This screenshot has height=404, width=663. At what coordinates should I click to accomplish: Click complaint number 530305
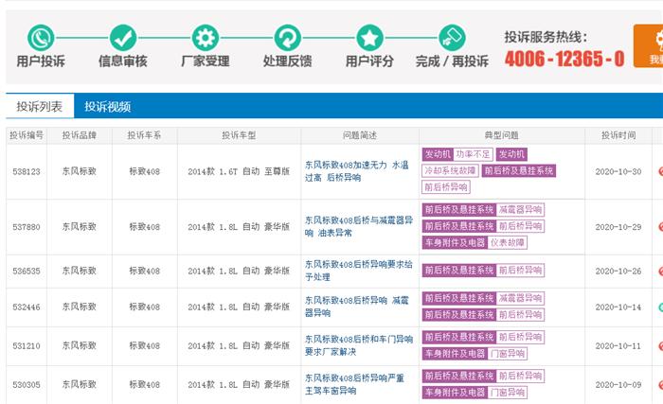tap(27, 384)
